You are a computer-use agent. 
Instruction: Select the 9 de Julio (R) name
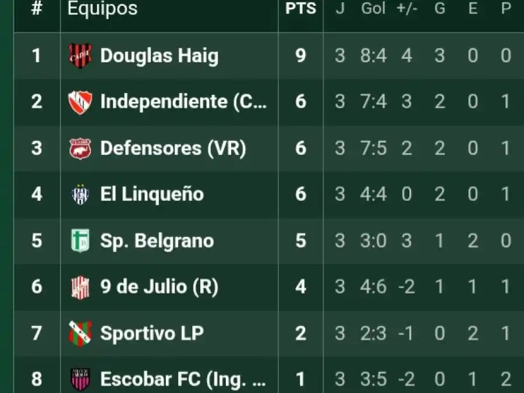(159, 287)
